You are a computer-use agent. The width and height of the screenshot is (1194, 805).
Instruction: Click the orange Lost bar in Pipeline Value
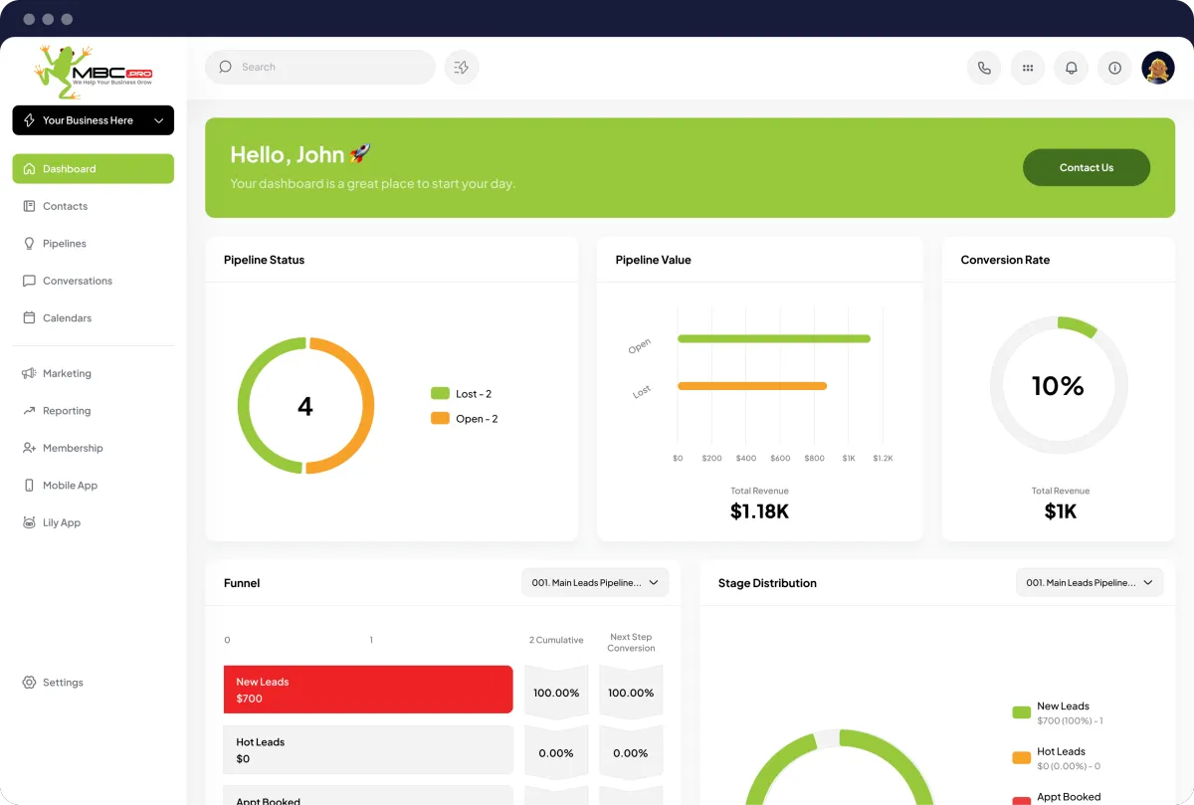[x=752, y=386]
